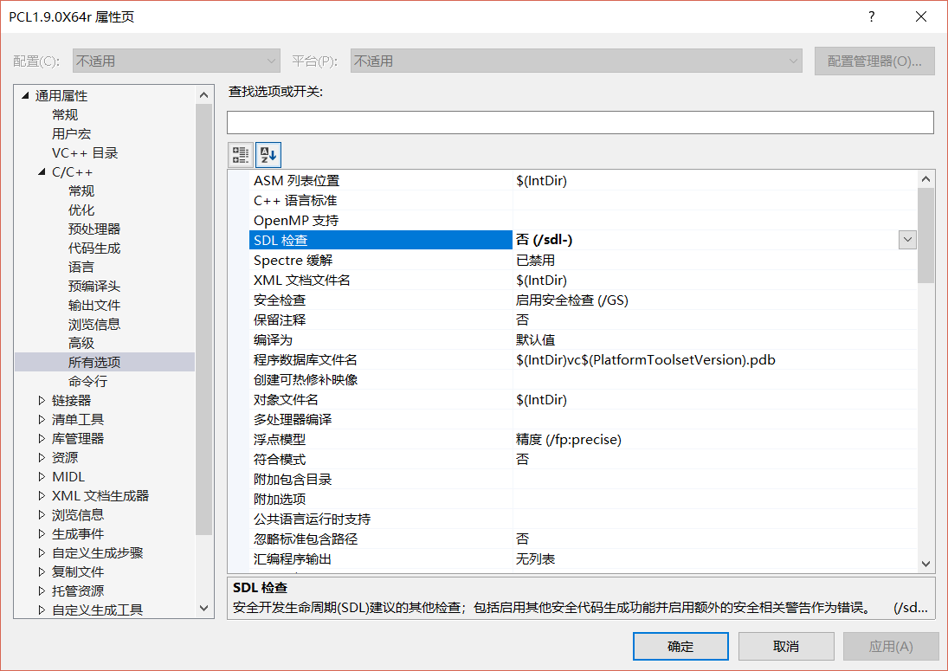
Task: Expand the XML 文档生成器 node
Action: [x=42, y=495]
